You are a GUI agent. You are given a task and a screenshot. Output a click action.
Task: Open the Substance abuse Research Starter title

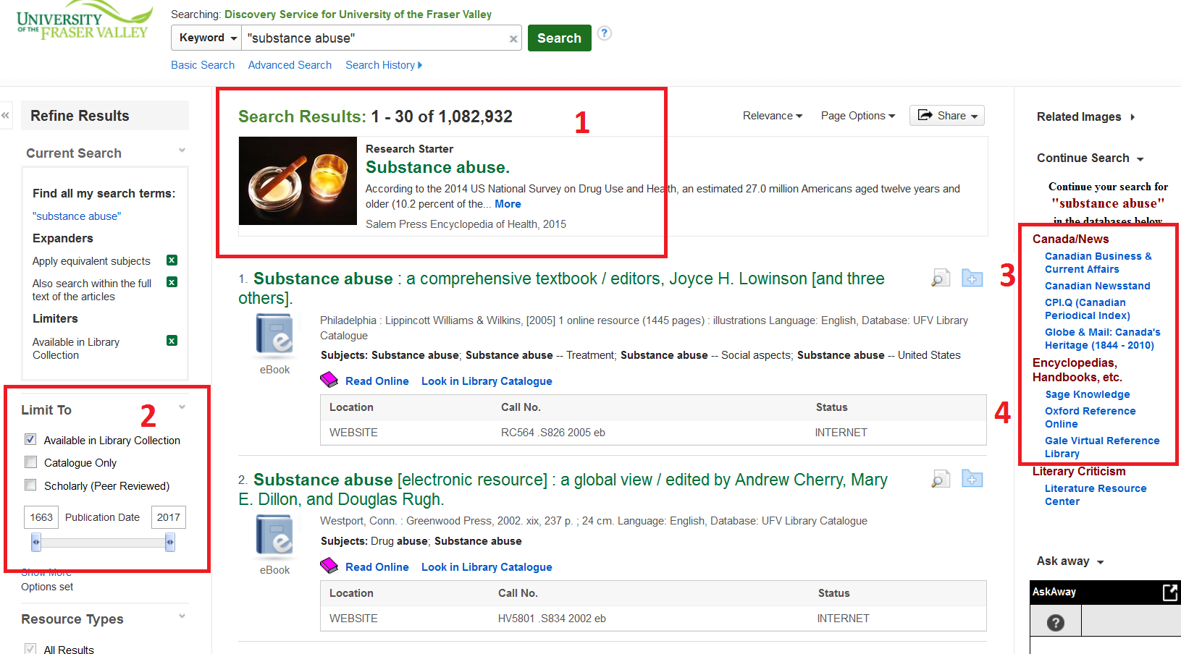click(x=437, y=167)
